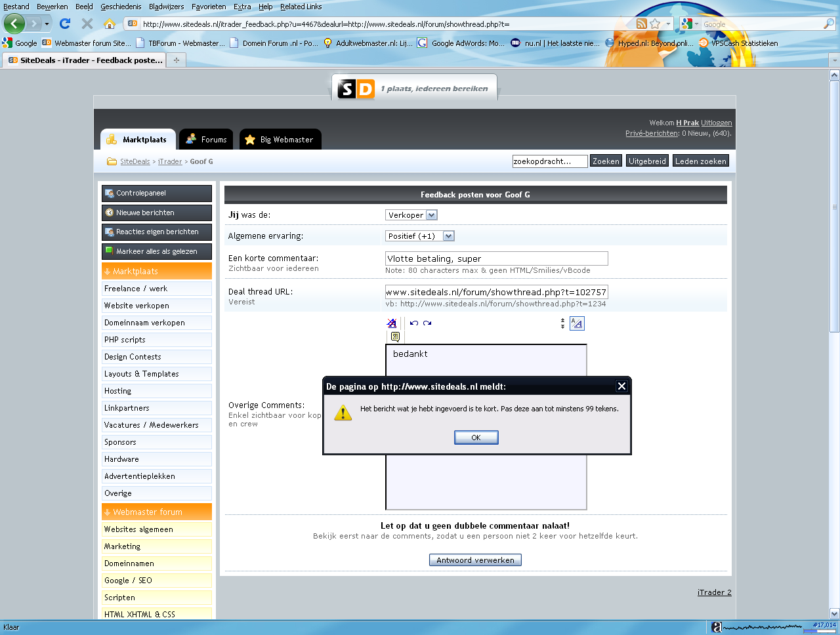Click the forward navigation arrow

[33, 24]
